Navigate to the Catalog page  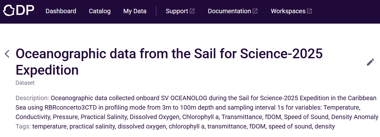(100, 11)
